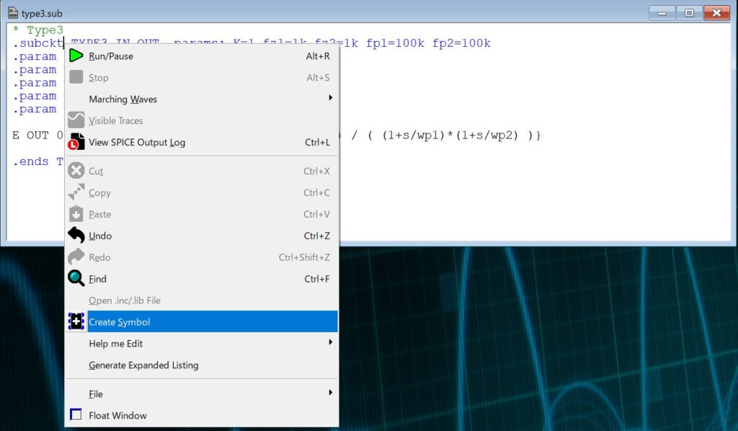Click the Undo arrow icon

[76, 236]
